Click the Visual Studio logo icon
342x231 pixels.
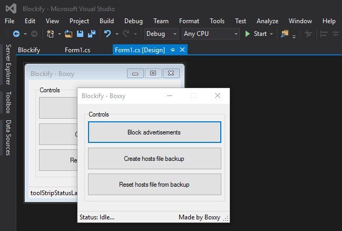(11, 8)
